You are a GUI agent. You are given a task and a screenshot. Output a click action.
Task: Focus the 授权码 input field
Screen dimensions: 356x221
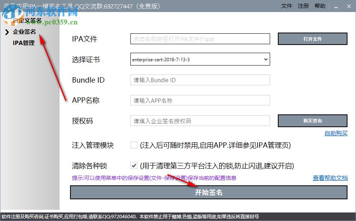click(200, 121)
